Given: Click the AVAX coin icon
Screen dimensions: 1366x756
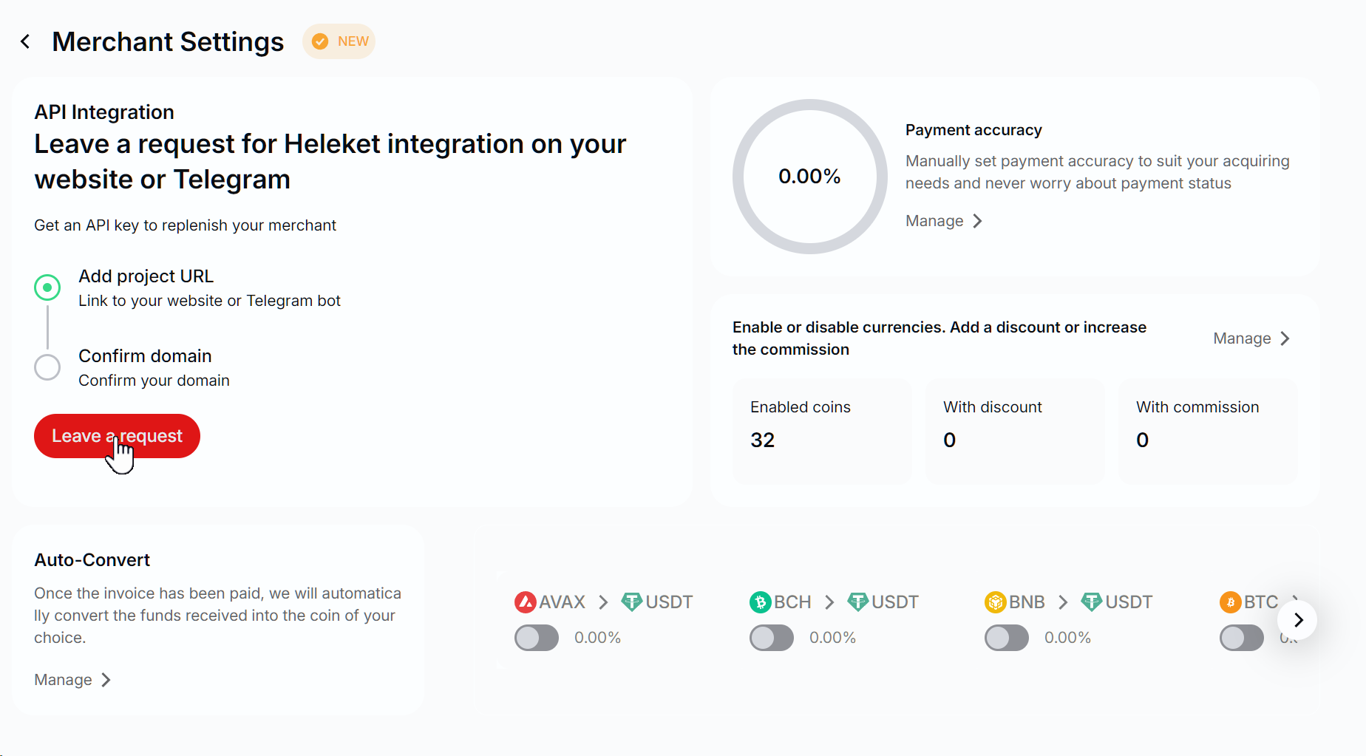Looking at the screenshot, I should (525, 602).
